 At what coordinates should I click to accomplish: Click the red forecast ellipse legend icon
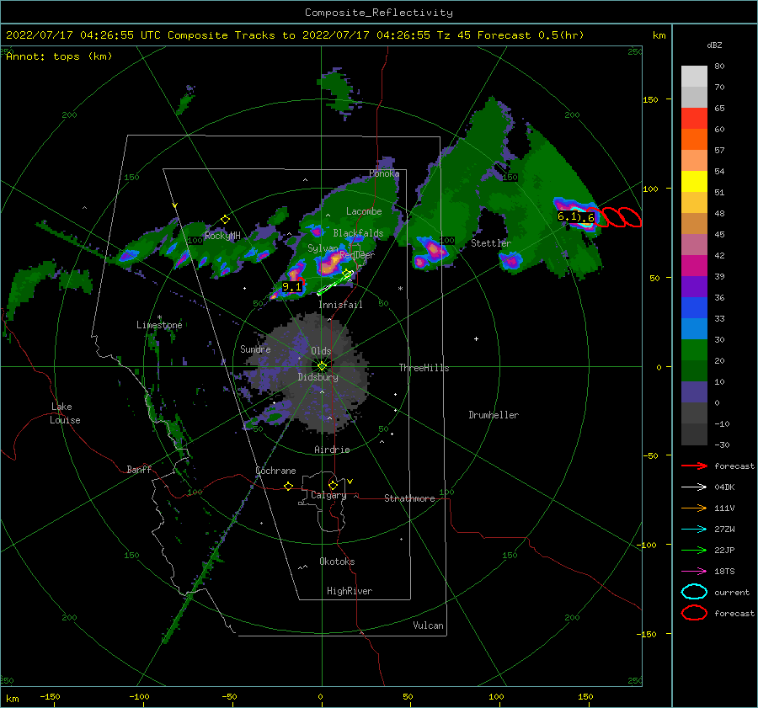coord(694,613)
